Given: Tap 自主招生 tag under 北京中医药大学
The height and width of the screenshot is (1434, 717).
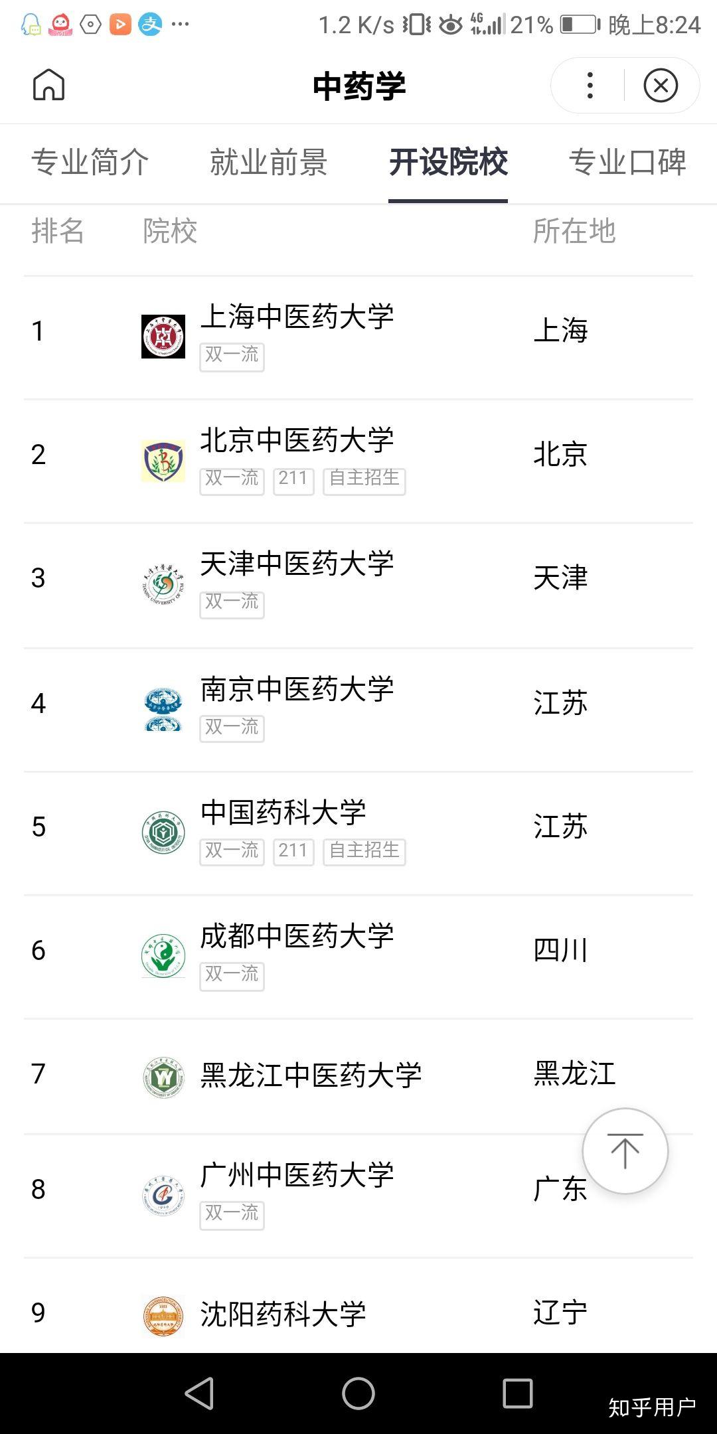Looking at the screenshot, I should [364, 479].
